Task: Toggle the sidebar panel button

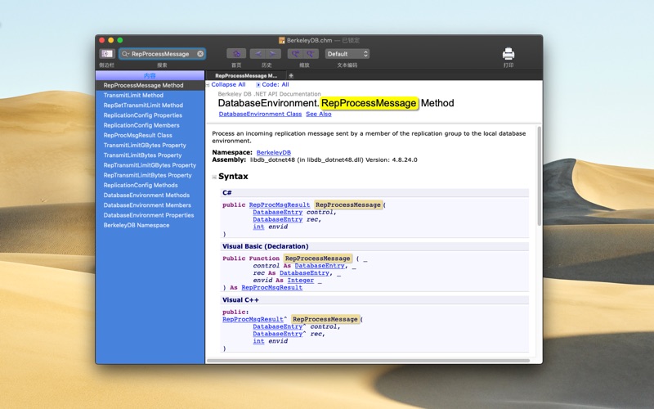Action: [106, 54]
